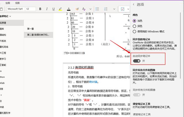Toggle the 自动同步笔记本 switch
This screenshot has height=117, width=184.
pyautogui.click(x=137, y=61)
